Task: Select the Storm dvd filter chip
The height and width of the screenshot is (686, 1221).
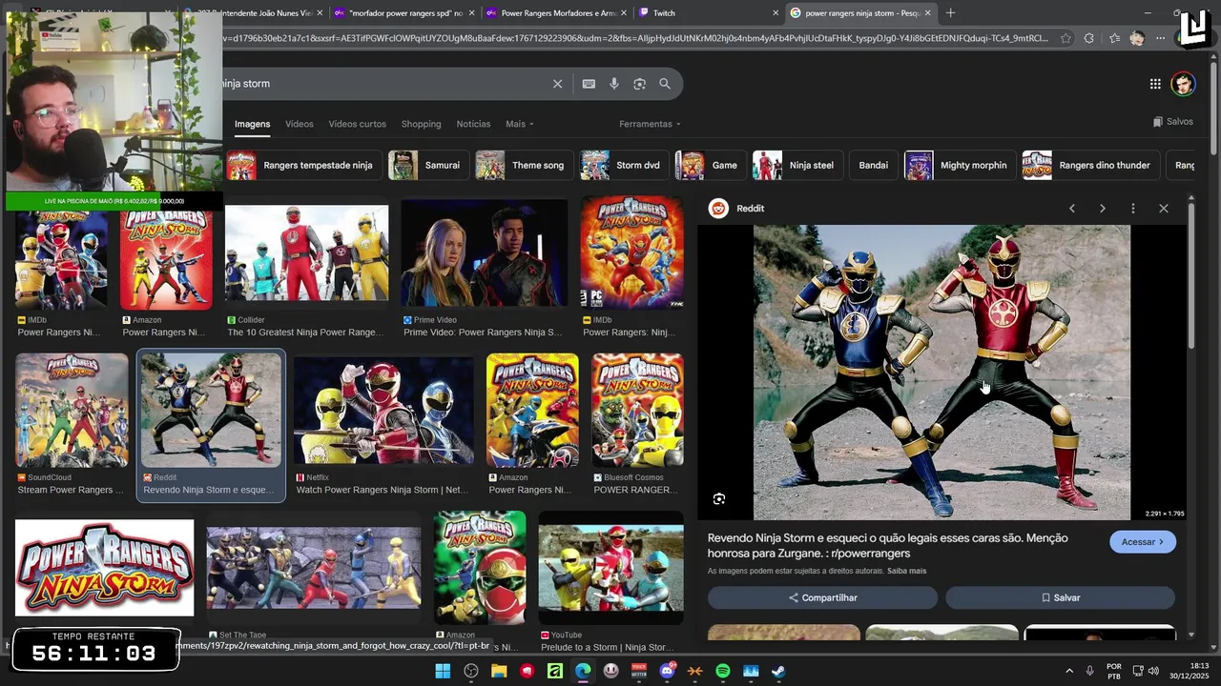Action: coord(625,166)
